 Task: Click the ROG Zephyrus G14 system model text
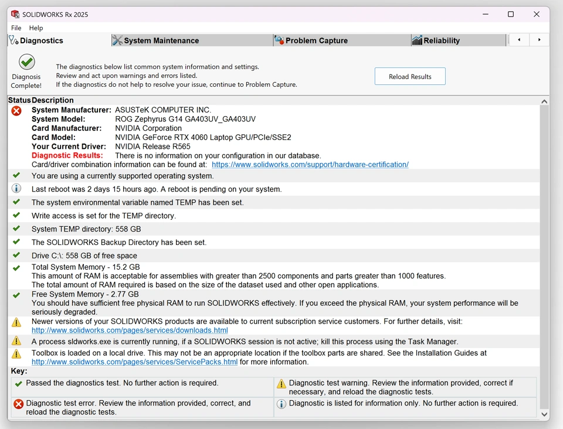pyautogui.click(x=185, y=119)
